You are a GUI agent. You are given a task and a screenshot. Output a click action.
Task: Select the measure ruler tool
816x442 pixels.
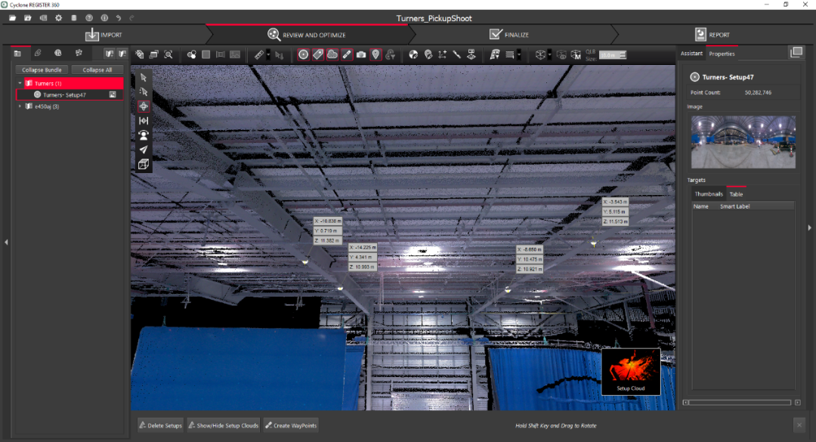pyautogui.click(x=259, y=54)
